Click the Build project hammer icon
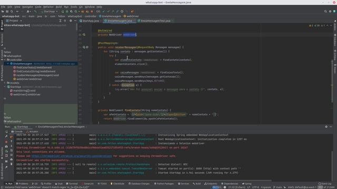The width and height of the screenshot is (337, 189). click(35, 12)
